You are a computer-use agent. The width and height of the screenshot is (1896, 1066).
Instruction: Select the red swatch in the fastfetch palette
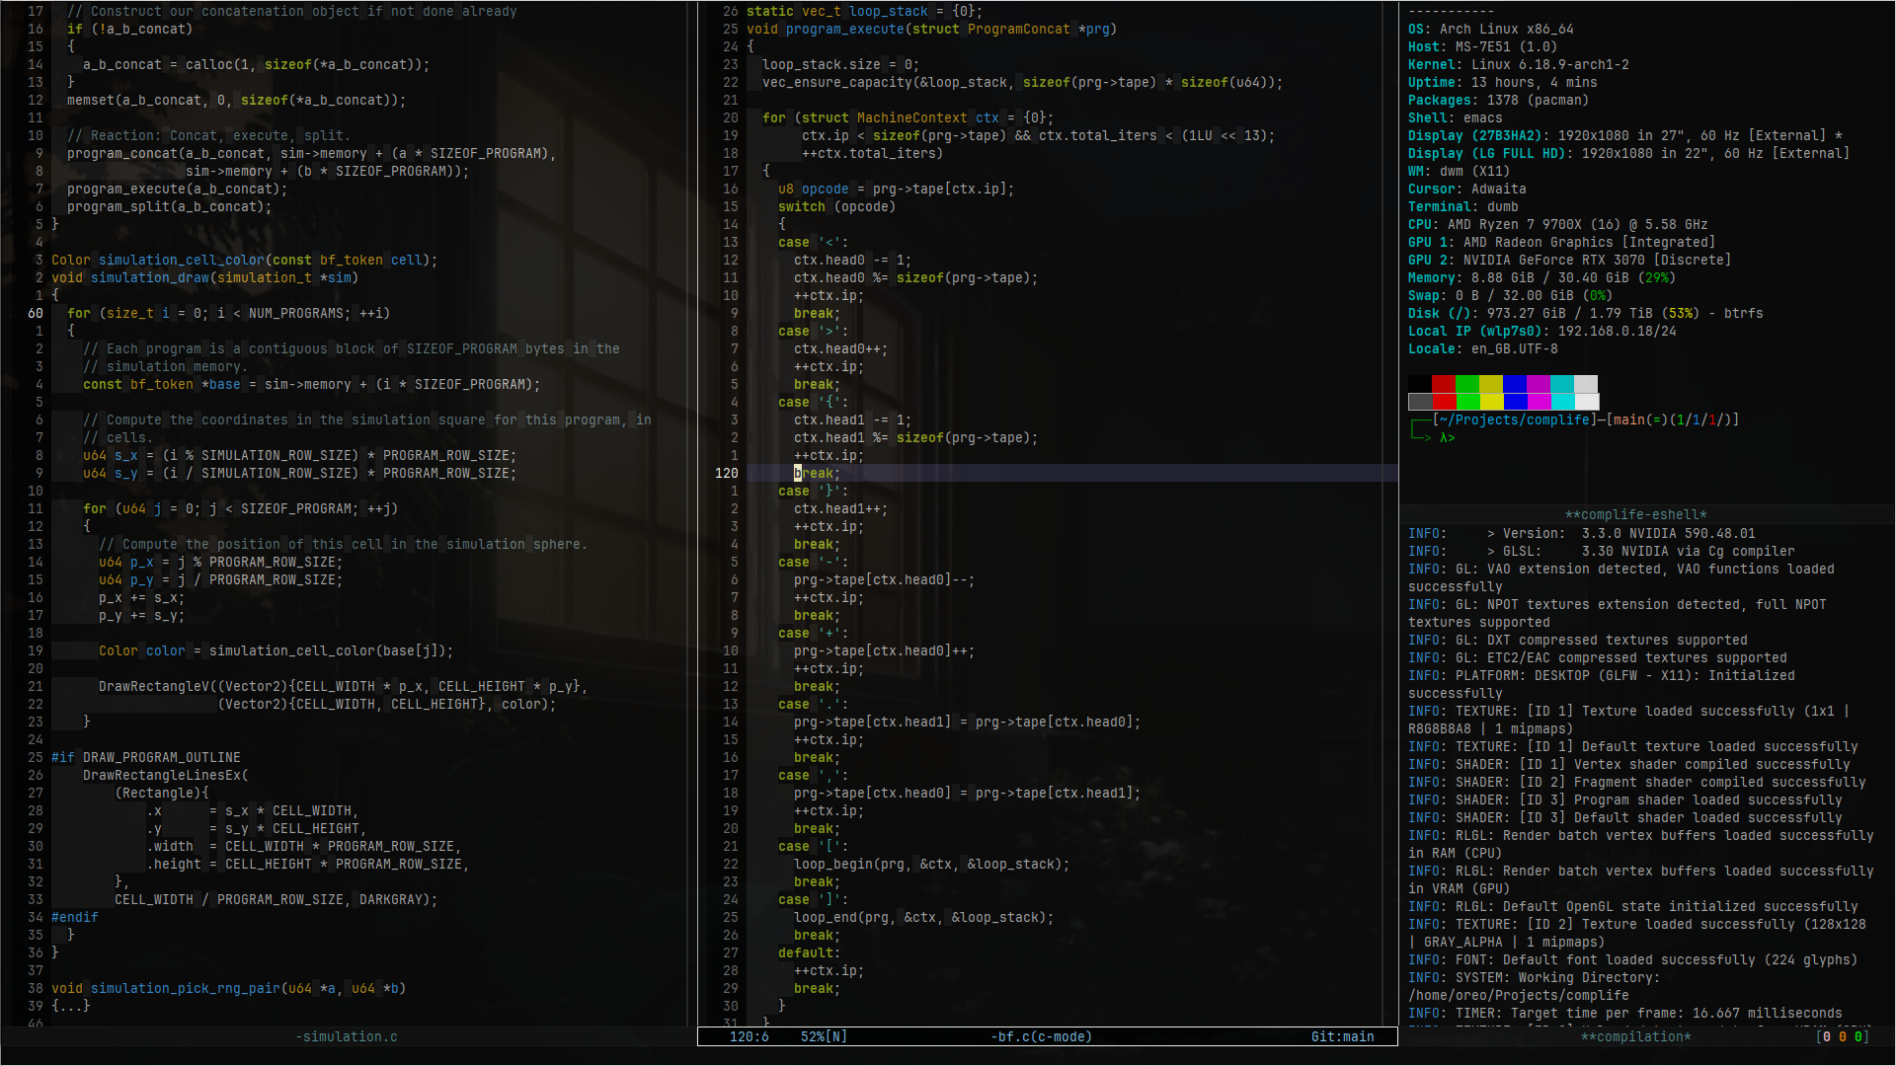coord(1445,388)
